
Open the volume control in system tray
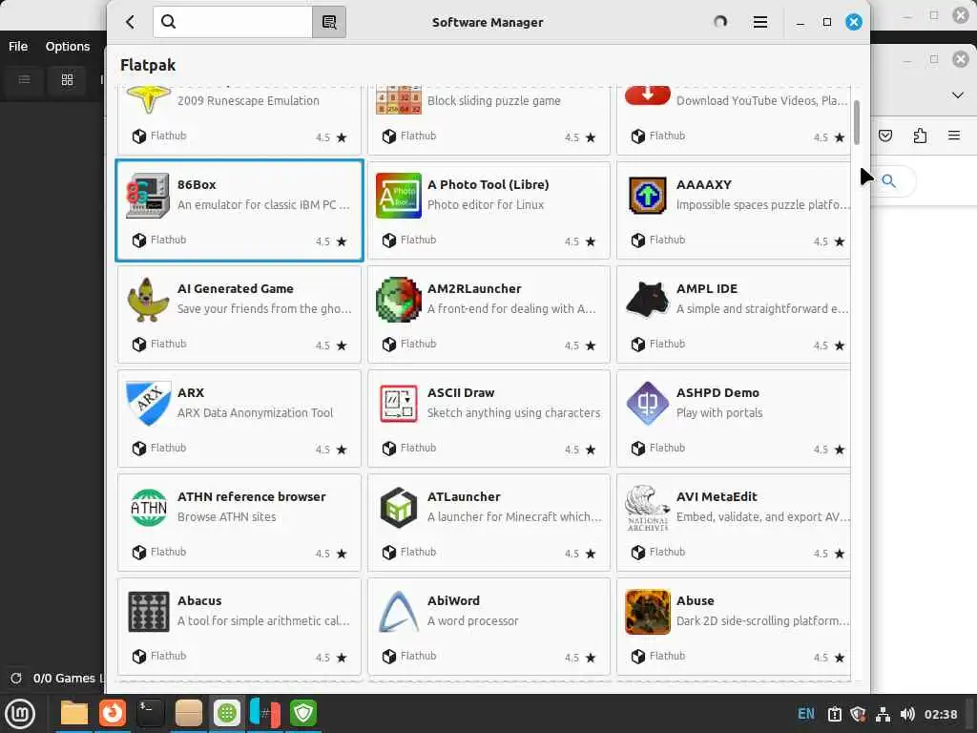908,714
